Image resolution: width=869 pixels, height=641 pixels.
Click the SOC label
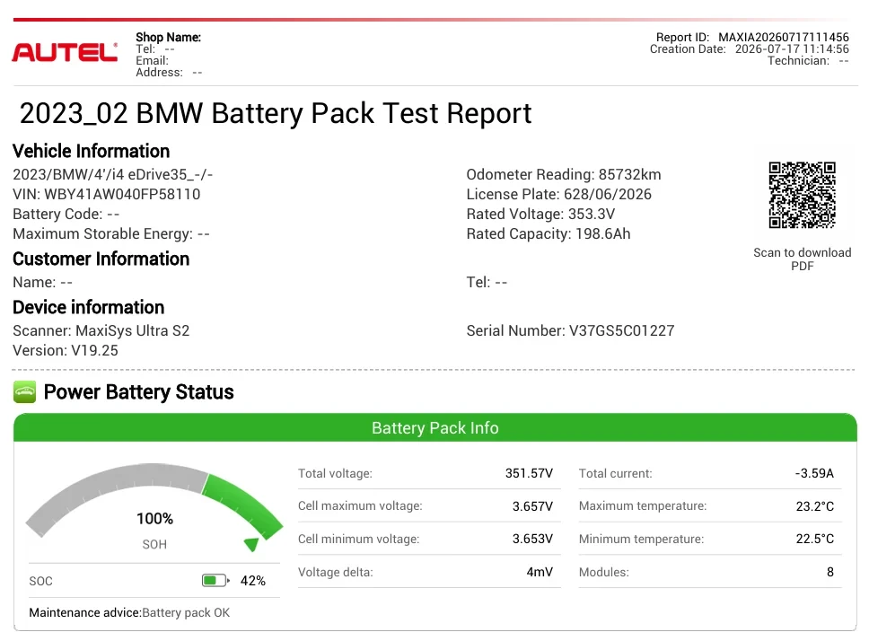pos(41,581)
